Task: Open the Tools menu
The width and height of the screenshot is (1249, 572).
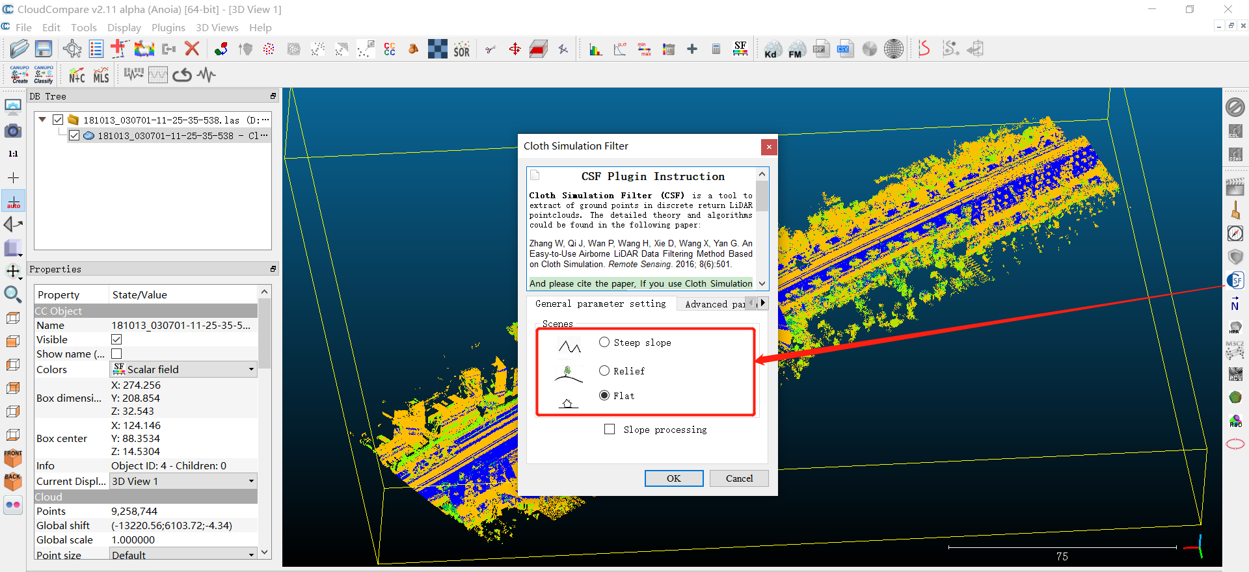Action: pyautogui.click(x=84, y=27)
